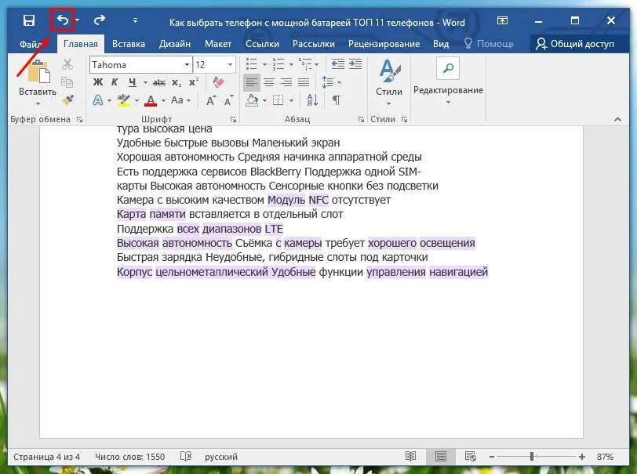The height and width of the screenshot is (474, 637).
Task: Open the Макет tab
Action: coord(218,44)
